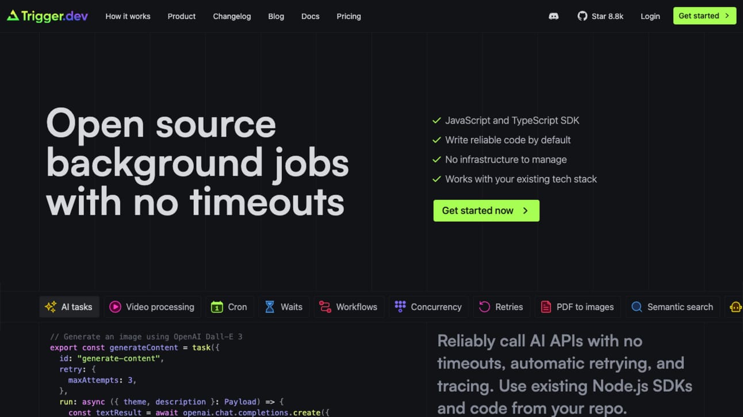Click the yellow robot icon tab
743x417 pixels.
pyautogui.click(x=736, y=307)
